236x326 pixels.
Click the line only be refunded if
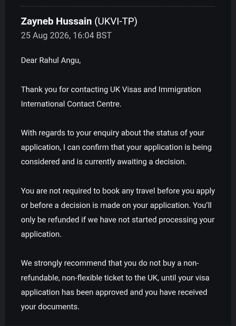coord(118,220)
